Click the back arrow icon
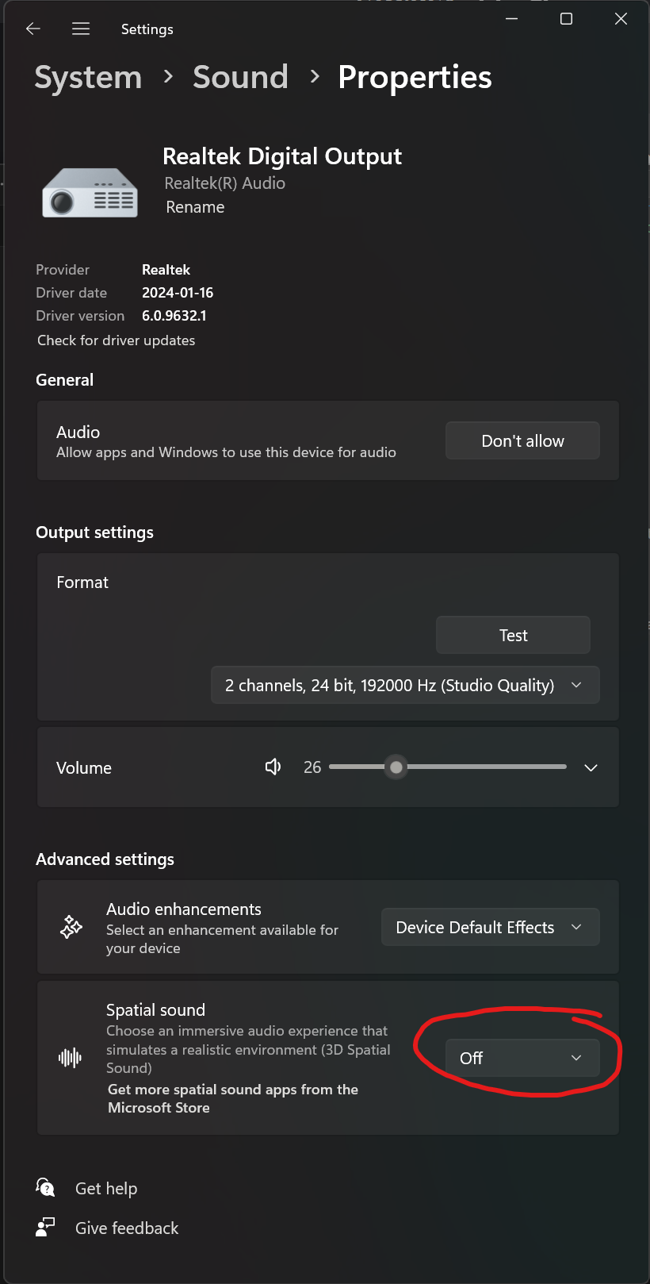 point(32,29)
